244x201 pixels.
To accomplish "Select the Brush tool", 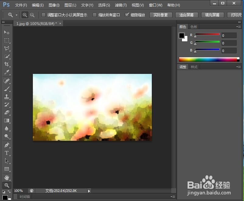I will point(6,89).
